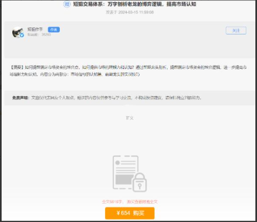Click the 关注 follow button
257x222 pixels.
[x=236, y=31]
